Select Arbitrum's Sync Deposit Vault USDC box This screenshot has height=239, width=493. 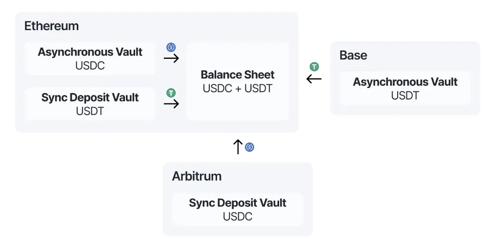coord(237,209)
